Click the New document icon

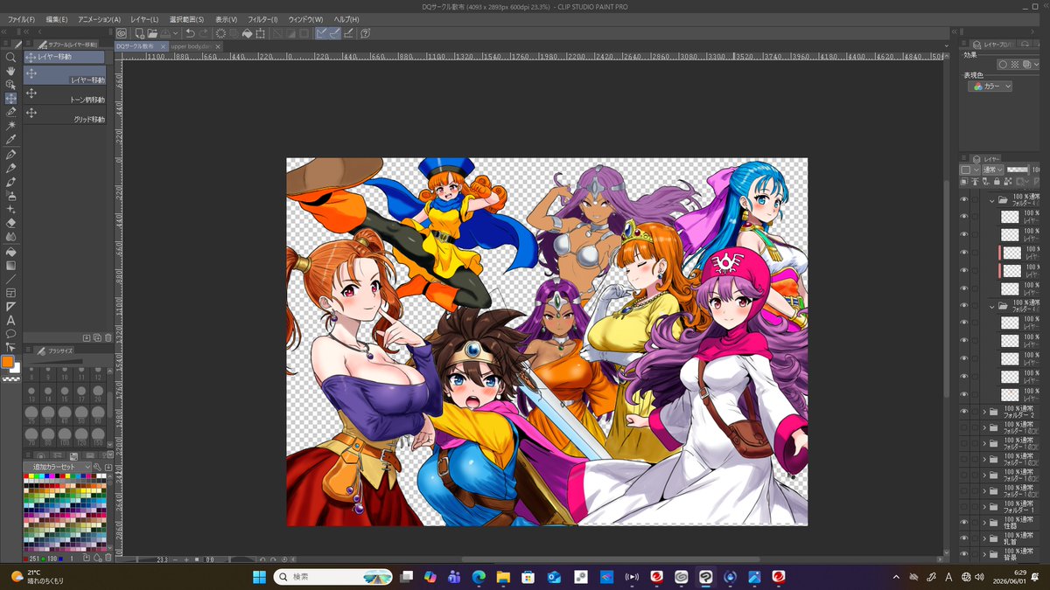point(138,33)
